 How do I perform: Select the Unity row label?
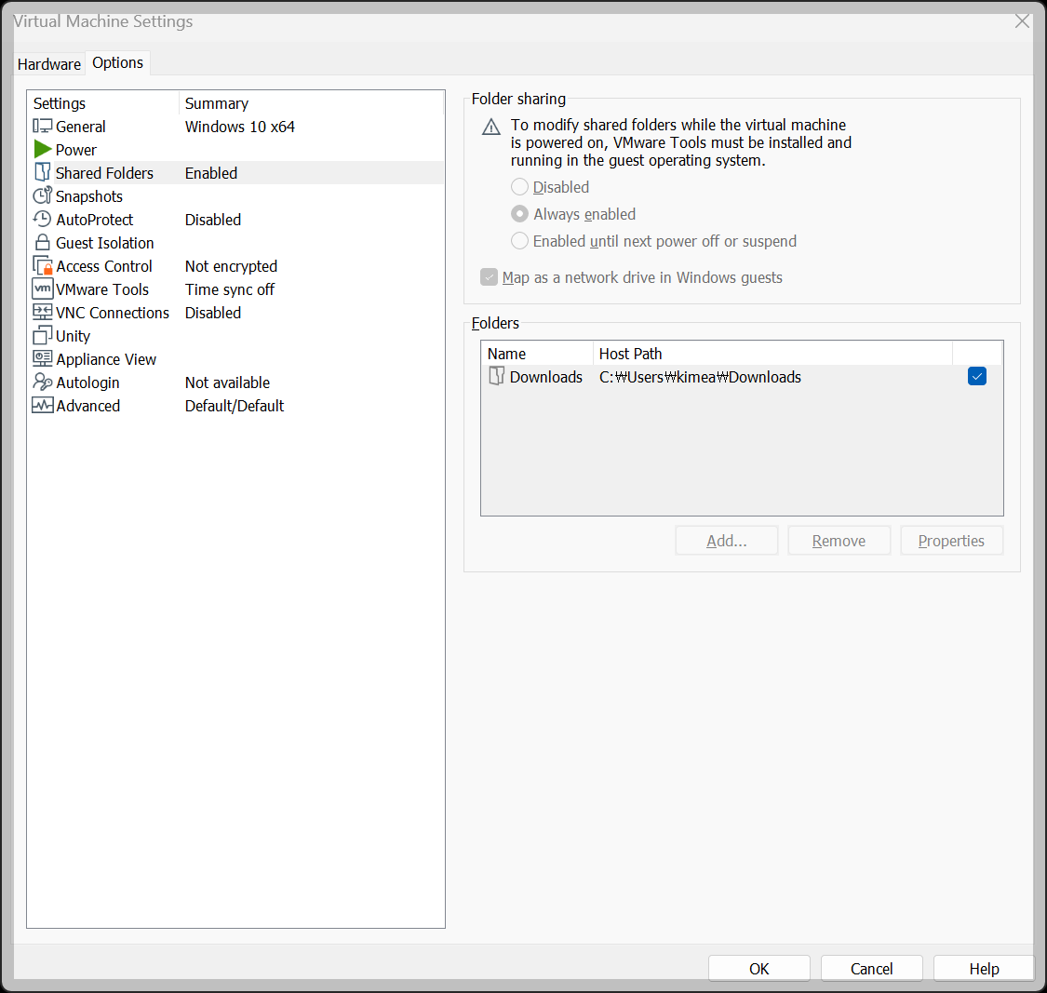coord(73,336)
